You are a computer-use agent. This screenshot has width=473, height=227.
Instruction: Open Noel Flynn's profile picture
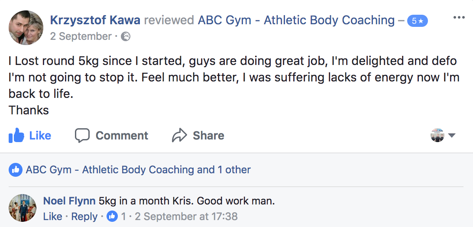[x=23, y=208]
